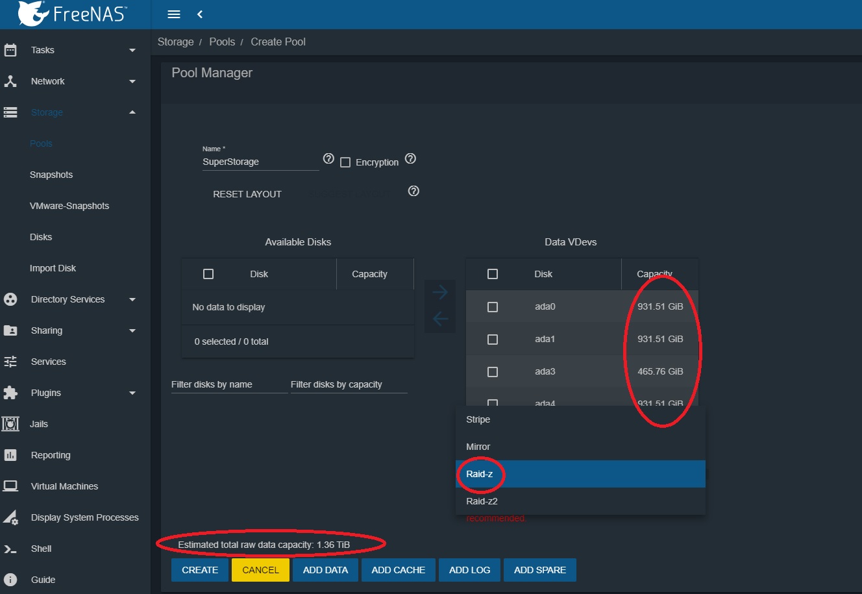Viewport: 862px width, 594px height.
Task: Click the ada0 capacity 931.51 GiB
Action: click(x=660, y=306)
